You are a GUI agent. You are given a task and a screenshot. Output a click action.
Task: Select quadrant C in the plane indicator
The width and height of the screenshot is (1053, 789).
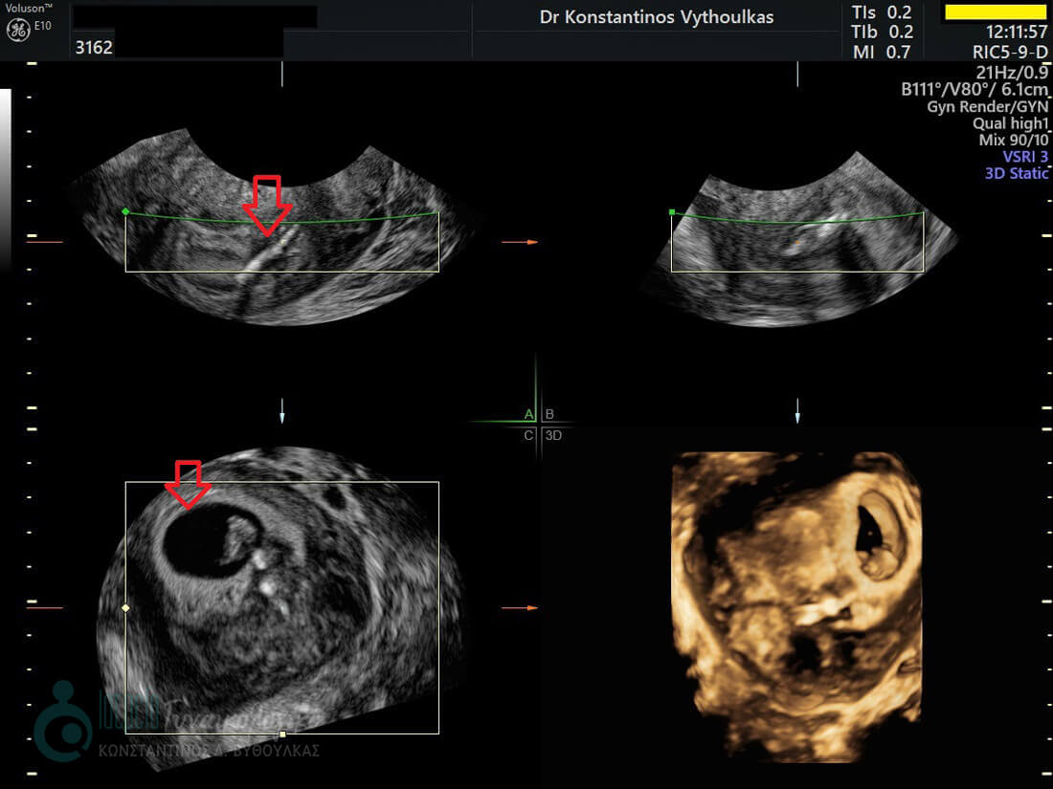click(x=528, y=435)
